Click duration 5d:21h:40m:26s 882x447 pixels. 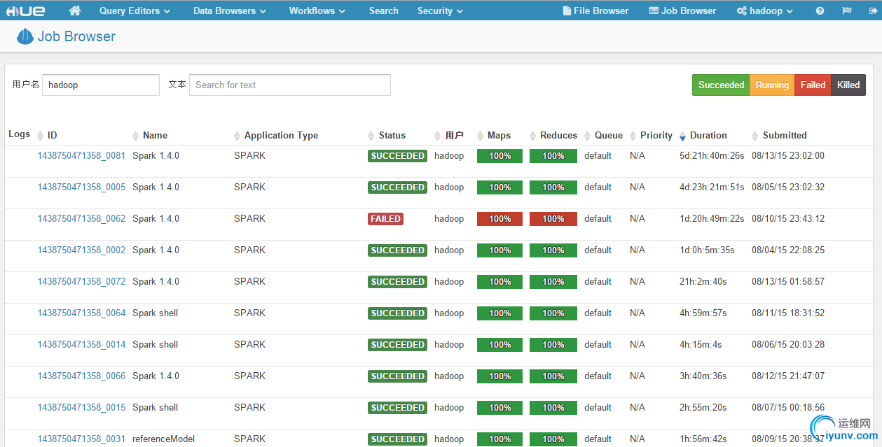[712, 155]
